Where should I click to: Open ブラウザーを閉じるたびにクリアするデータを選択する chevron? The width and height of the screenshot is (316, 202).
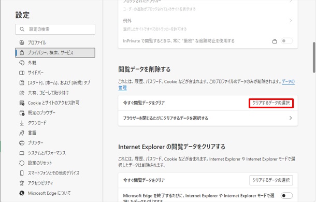click(291, 118)
